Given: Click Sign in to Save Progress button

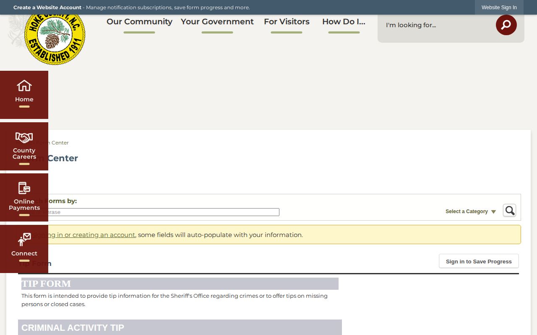Looking at the screenshot, I should coord(479,261).
